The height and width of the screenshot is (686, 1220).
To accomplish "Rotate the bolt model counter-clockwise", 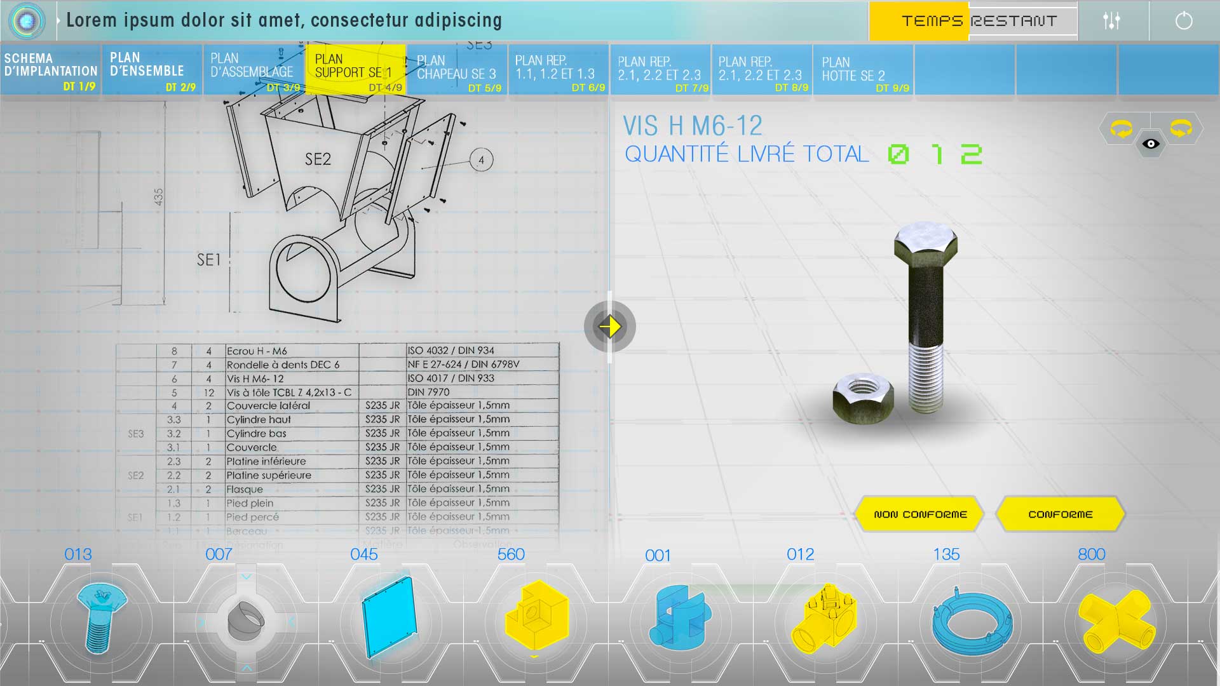I will 1122,129.
